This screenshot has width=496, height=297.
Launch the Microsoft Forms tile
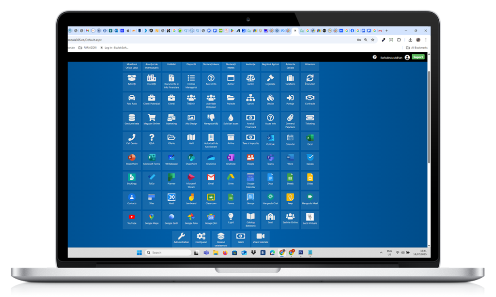(152, 161)
